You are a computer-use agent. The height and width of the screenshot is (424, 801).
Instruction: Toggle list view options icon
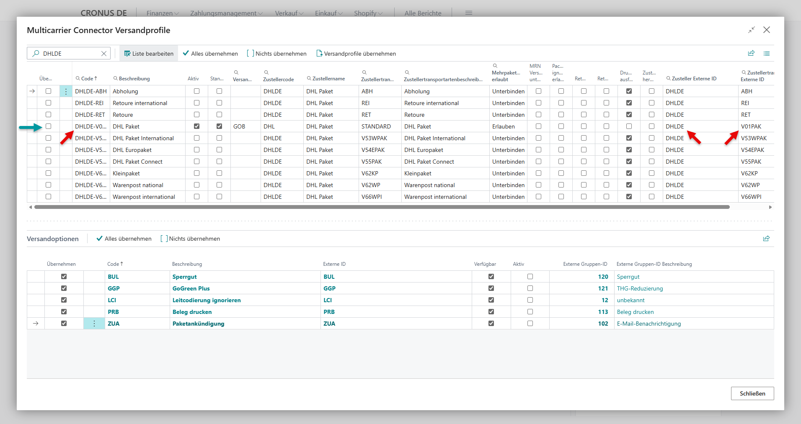click(x=767, y=53)
